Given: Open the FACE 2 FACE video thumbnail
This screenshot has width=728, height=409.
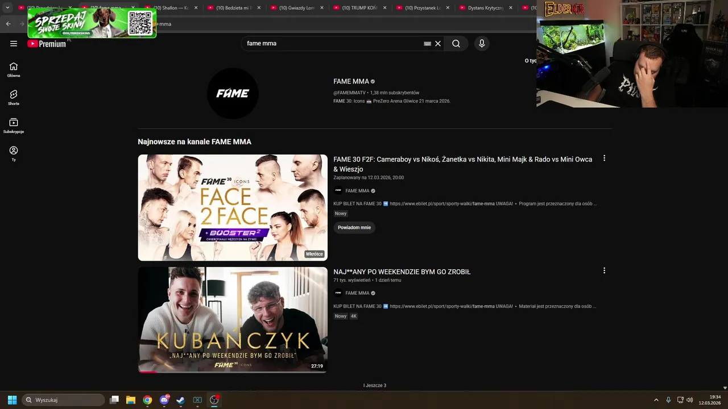Looking at the screenshot, I should click(x=233, y=208).
